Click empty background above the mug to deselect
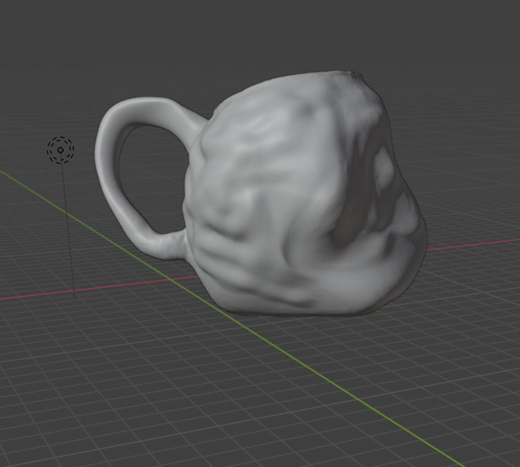 pos(275,33)
